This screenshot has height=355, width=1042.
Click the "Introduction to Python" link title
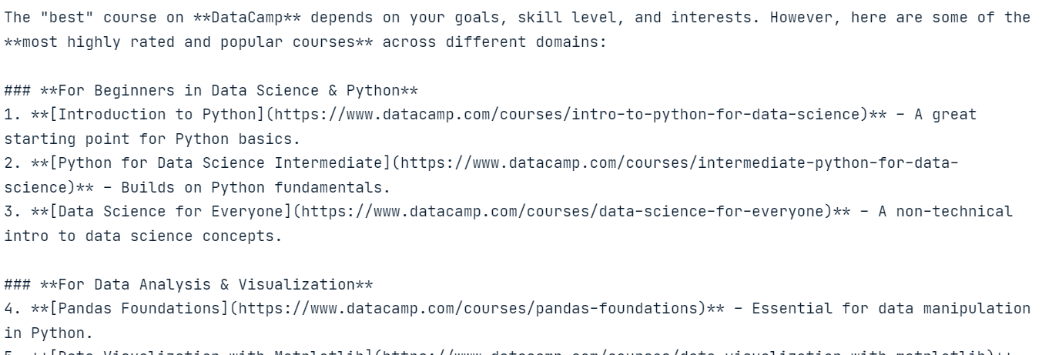pos(158,115)
